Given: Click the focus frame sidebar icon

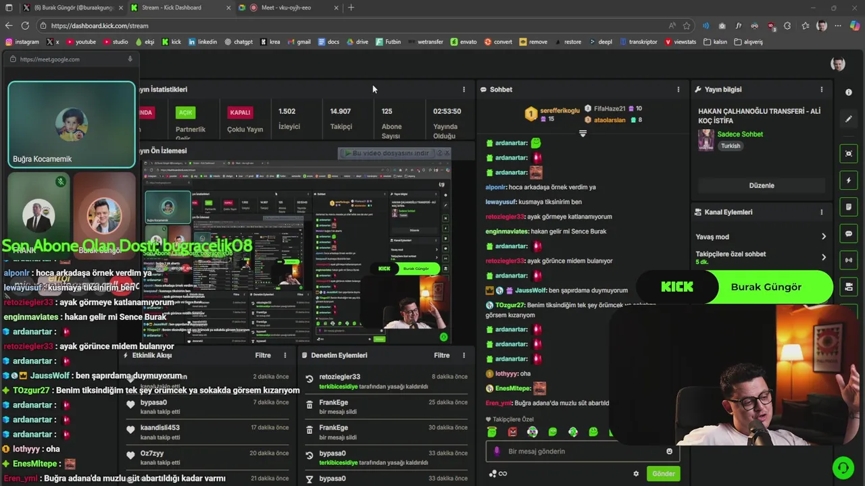Looking at the screenshot, I should [x=849, y=154].
